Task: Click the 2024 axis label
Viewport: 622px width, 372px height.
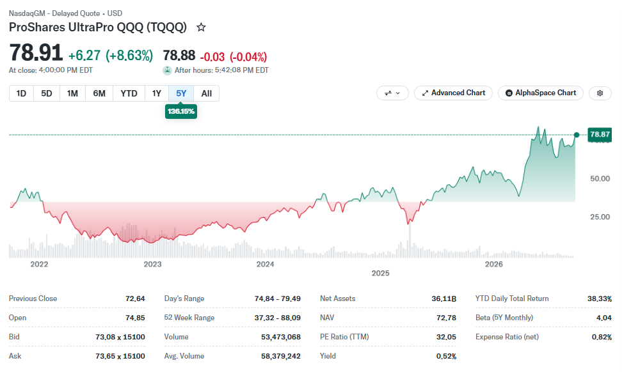Action: (265, 264)
